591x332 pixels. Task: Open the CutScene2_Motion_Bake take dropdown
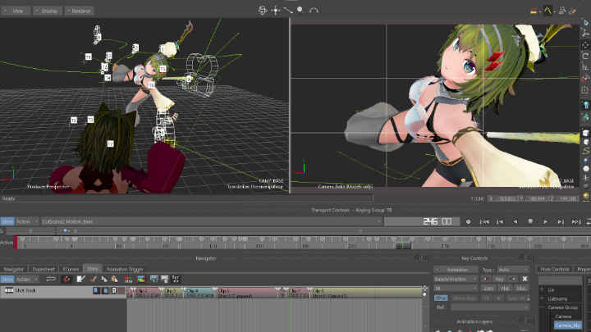(x=212, y=221)
